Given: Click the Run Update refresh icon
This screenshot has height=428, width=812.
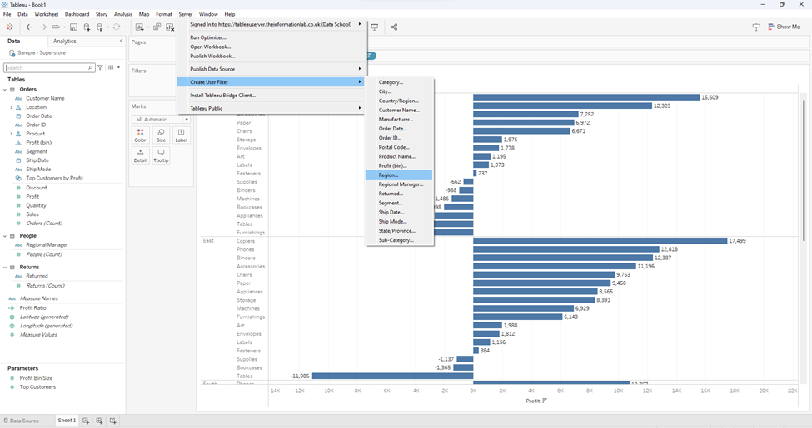Looking at the screenshot, I should point(117,27).
